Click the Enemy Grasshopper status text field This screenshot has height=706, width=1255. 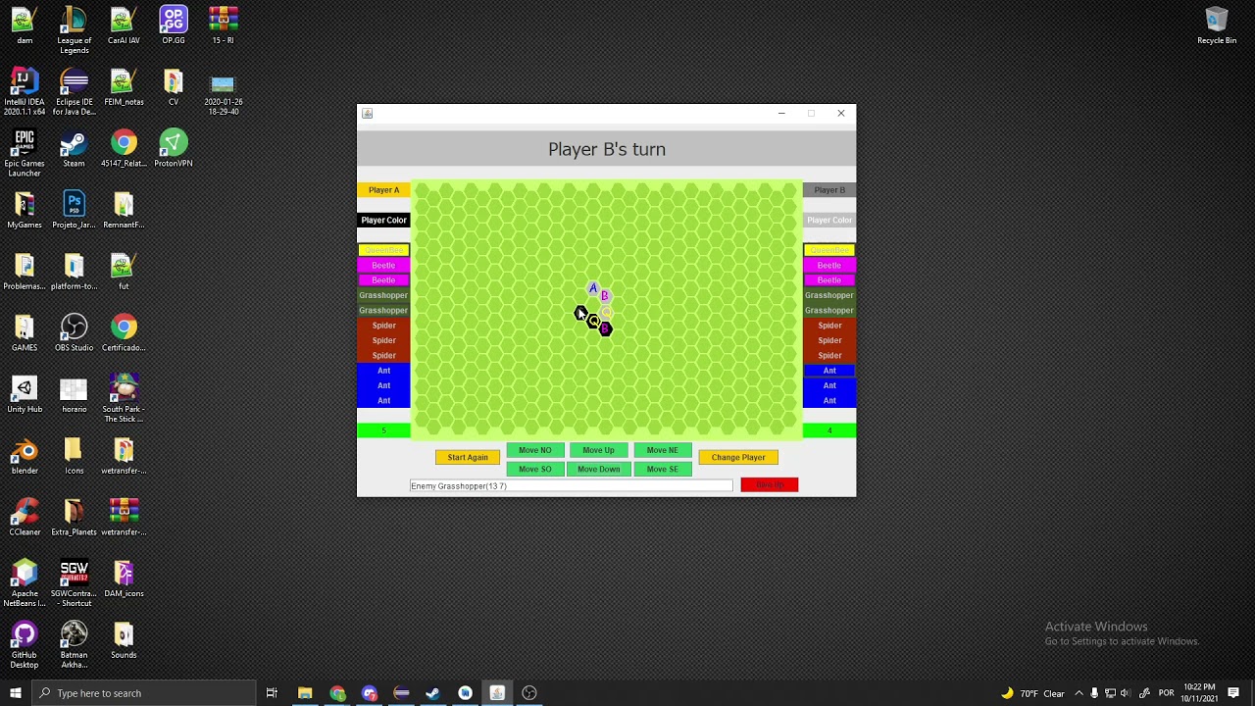571,485
